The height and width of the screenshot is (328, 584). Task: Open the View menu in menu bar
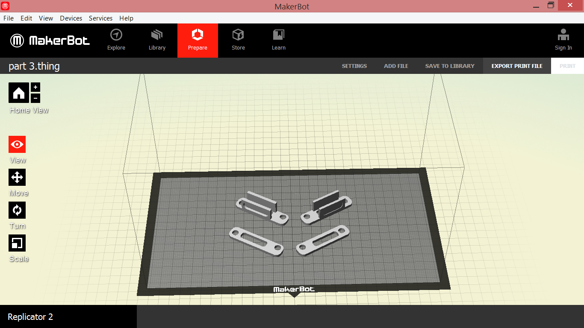point(46,18)
